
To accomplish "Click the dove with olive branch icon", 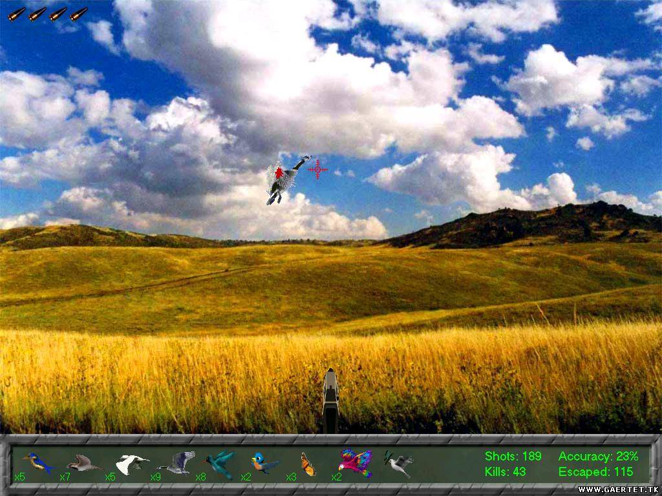I will point(399,463).
